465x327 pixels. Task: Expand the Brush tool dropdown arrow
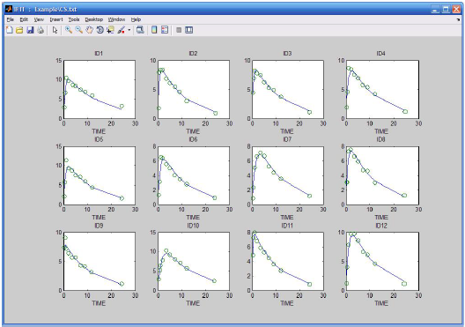(x=129, y=30)
